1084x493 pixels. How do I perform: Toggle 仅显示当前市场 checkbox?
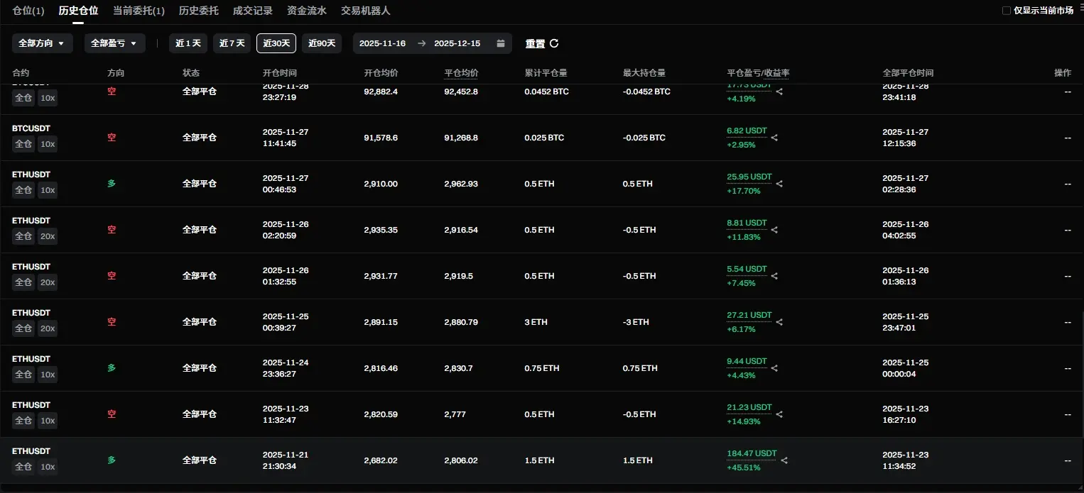(x=1006, y=11)
